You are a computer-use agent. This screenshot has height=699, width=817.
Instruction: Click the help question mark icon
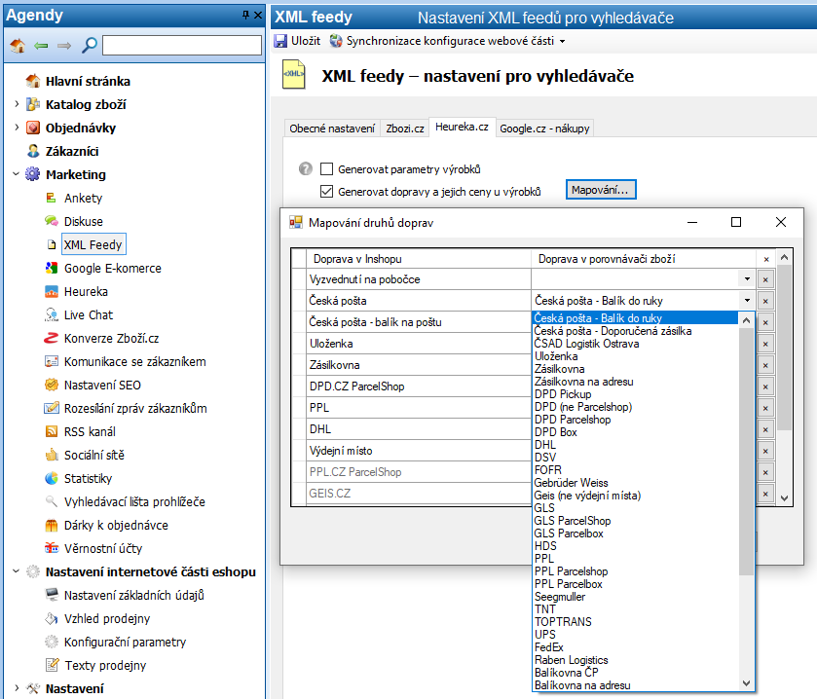coord(306,168)
